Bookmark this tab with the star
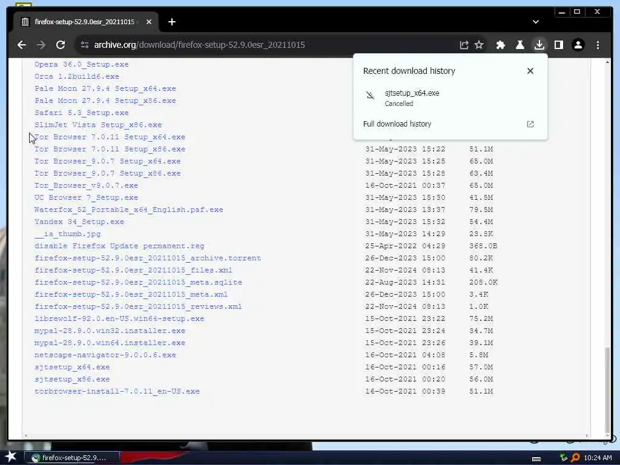Screen dimensions: 620x465 480,45
